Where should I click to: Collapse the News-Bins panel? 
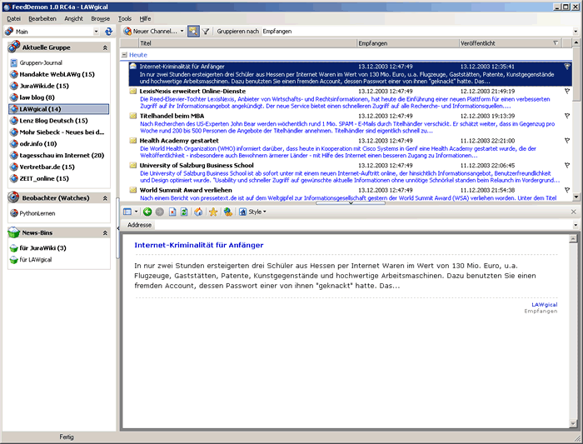click(x=105, y=232)
